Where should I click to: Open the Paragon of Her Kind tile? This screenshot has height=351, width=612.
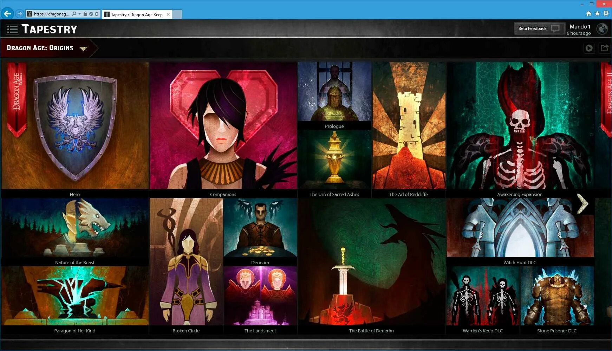point(75,300)
